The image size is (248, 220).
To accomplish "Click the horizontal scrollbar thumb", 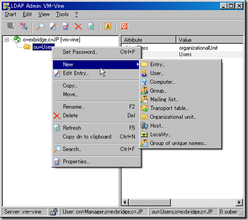I will (150, 202).
